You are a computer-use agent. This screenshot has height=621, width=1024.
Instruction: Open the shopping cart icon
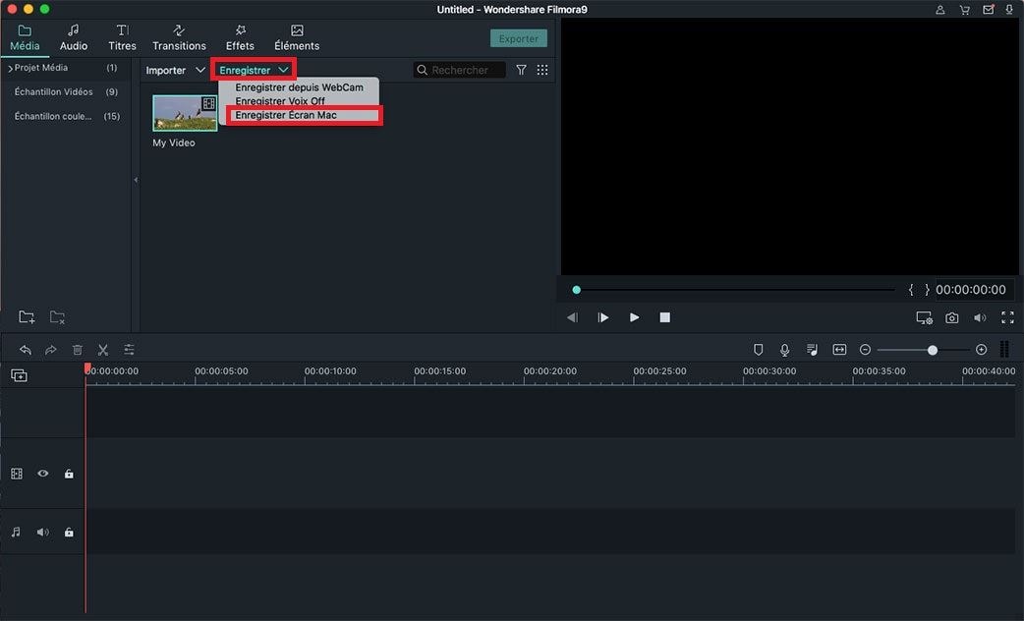(x=965, y=9)
